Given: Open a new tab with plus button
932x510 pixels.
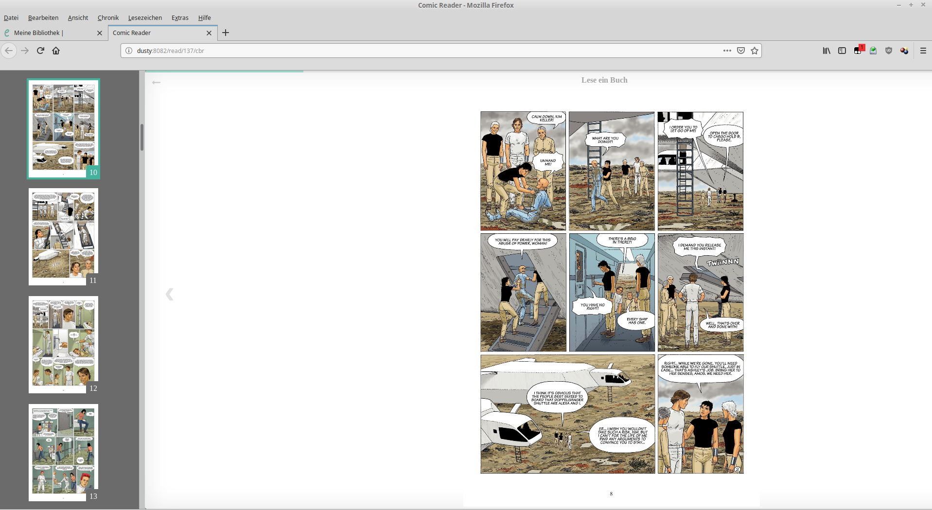Looking at the screenshot, I should click(226, 33).
